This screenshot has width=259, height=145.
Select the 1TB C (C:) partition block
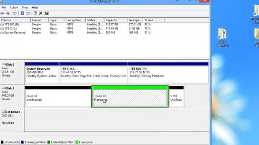coord(93,72)
